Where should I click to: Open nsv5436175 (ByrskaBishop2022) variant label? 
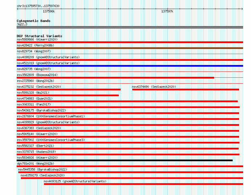click(41, 110)
